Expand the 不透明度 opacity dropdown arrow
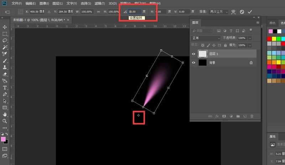Screen dimensions: 285x165 (250, 38)
